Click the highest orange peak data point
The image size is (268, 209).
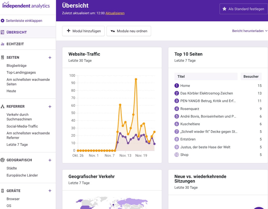136,79
